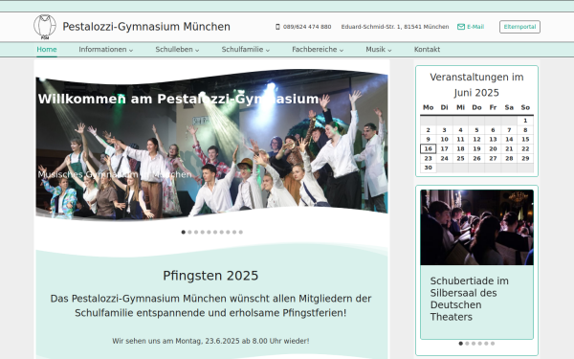The image size is (574, 359).
Task: Click the Pestalozzi-Gymnasium München site title
Action: click(x=146, y=27)
